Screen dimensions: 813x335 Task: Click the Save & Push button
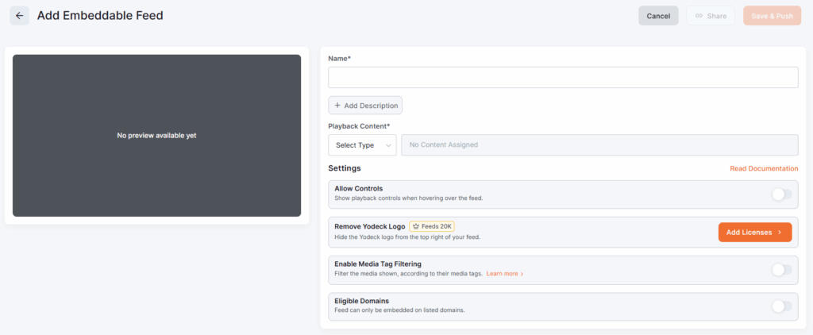[772, 16]
